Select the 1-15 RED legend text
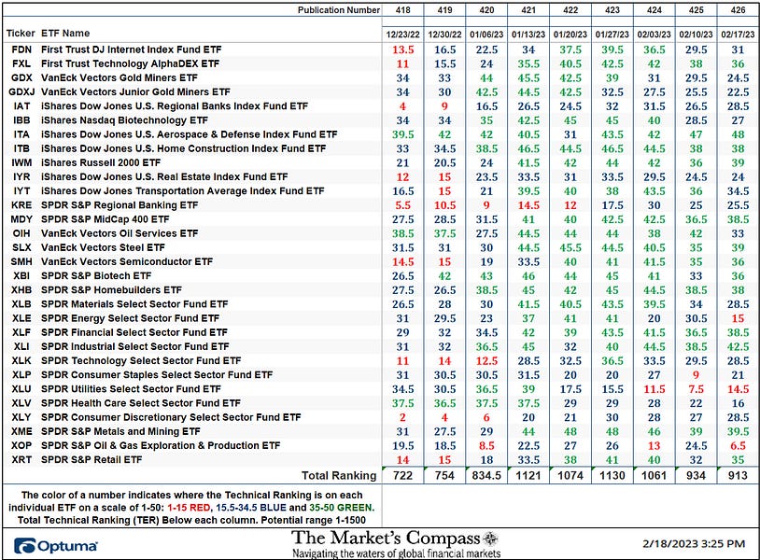The height and width of the screenshot is (560, 760). click(x=189, y=508)
